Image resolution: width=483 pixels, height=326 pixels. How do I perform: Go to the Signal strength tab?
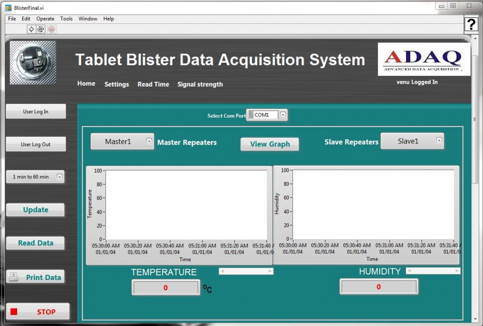[200, 84]
